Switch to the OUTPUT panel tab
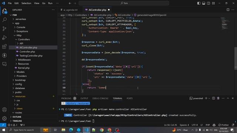 coord(84,98)
